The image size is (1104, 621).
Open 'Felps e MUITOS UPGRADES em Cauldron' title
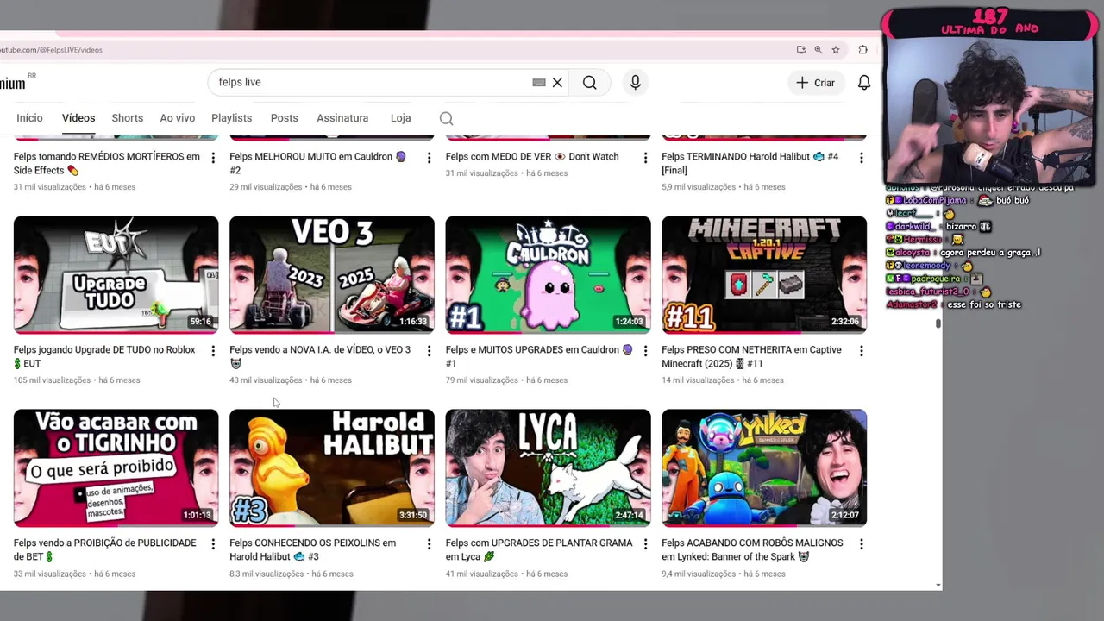(539, 357)
